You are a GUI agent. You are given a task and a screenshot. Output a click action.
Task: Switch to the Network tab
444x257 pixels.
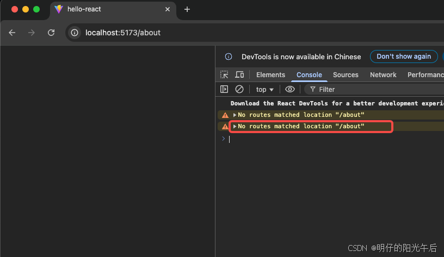pos(383,74)
